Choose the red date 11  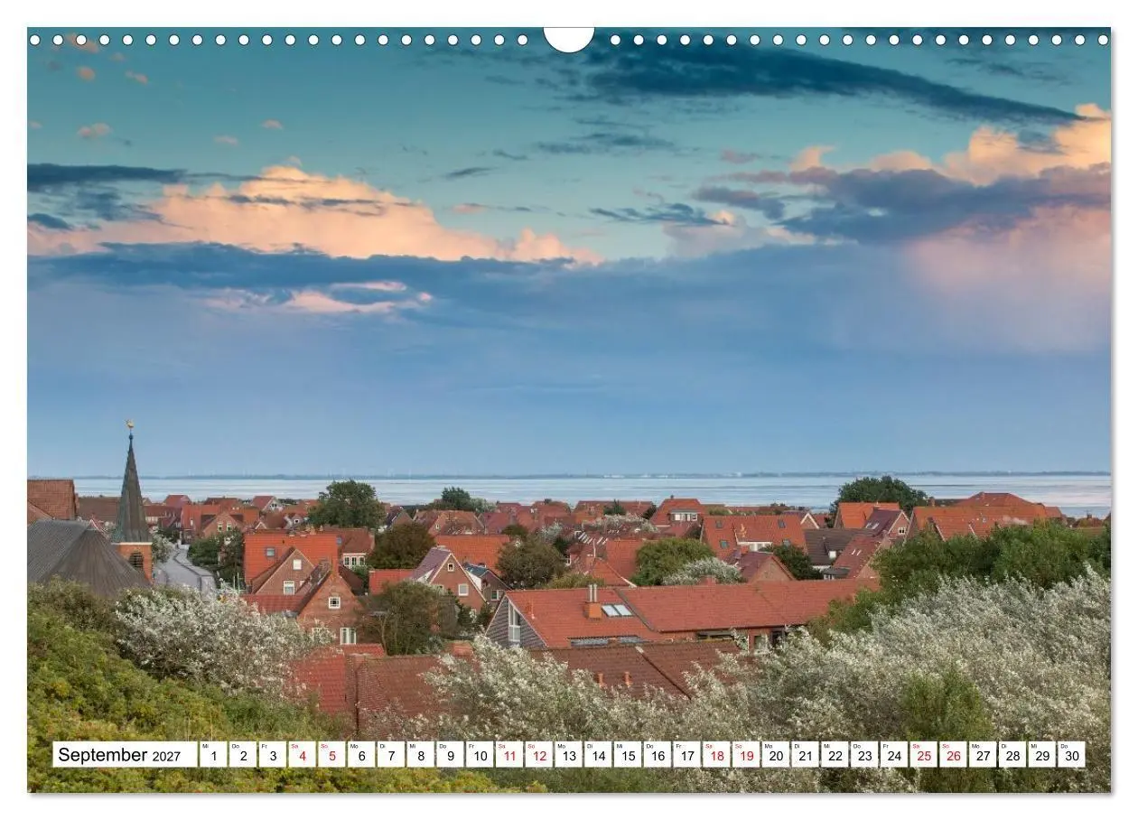[x=509, y=755]
